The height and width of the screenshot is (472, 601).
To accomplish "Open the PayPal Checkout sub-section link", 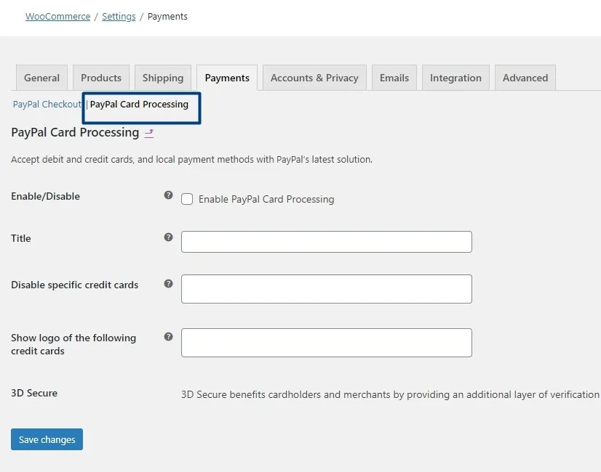I will click(47, 104).
